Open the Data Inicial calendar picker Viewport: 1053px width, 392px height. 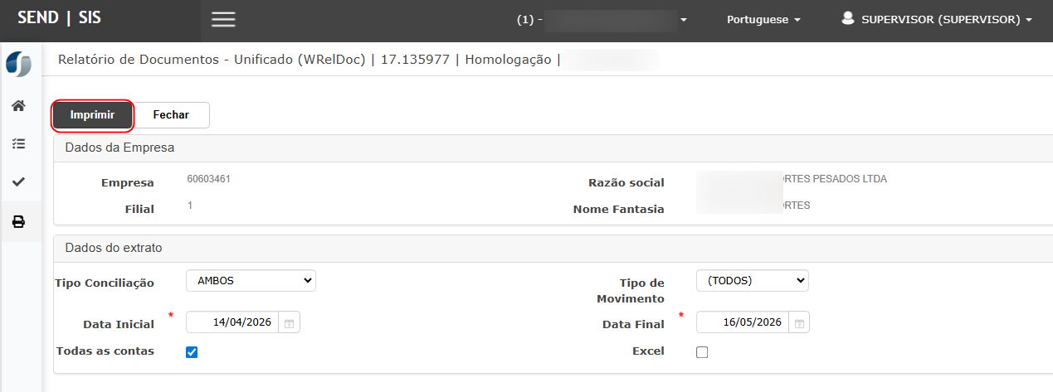click(289, 322)
